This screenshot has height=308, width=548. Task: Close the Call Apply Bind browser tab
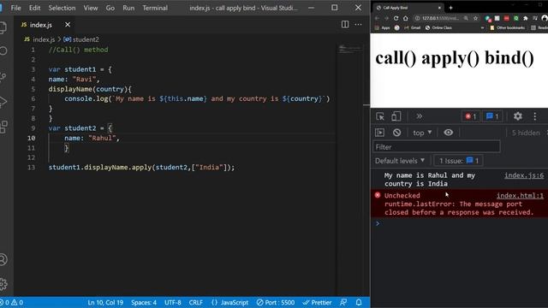tap(439, 8)
